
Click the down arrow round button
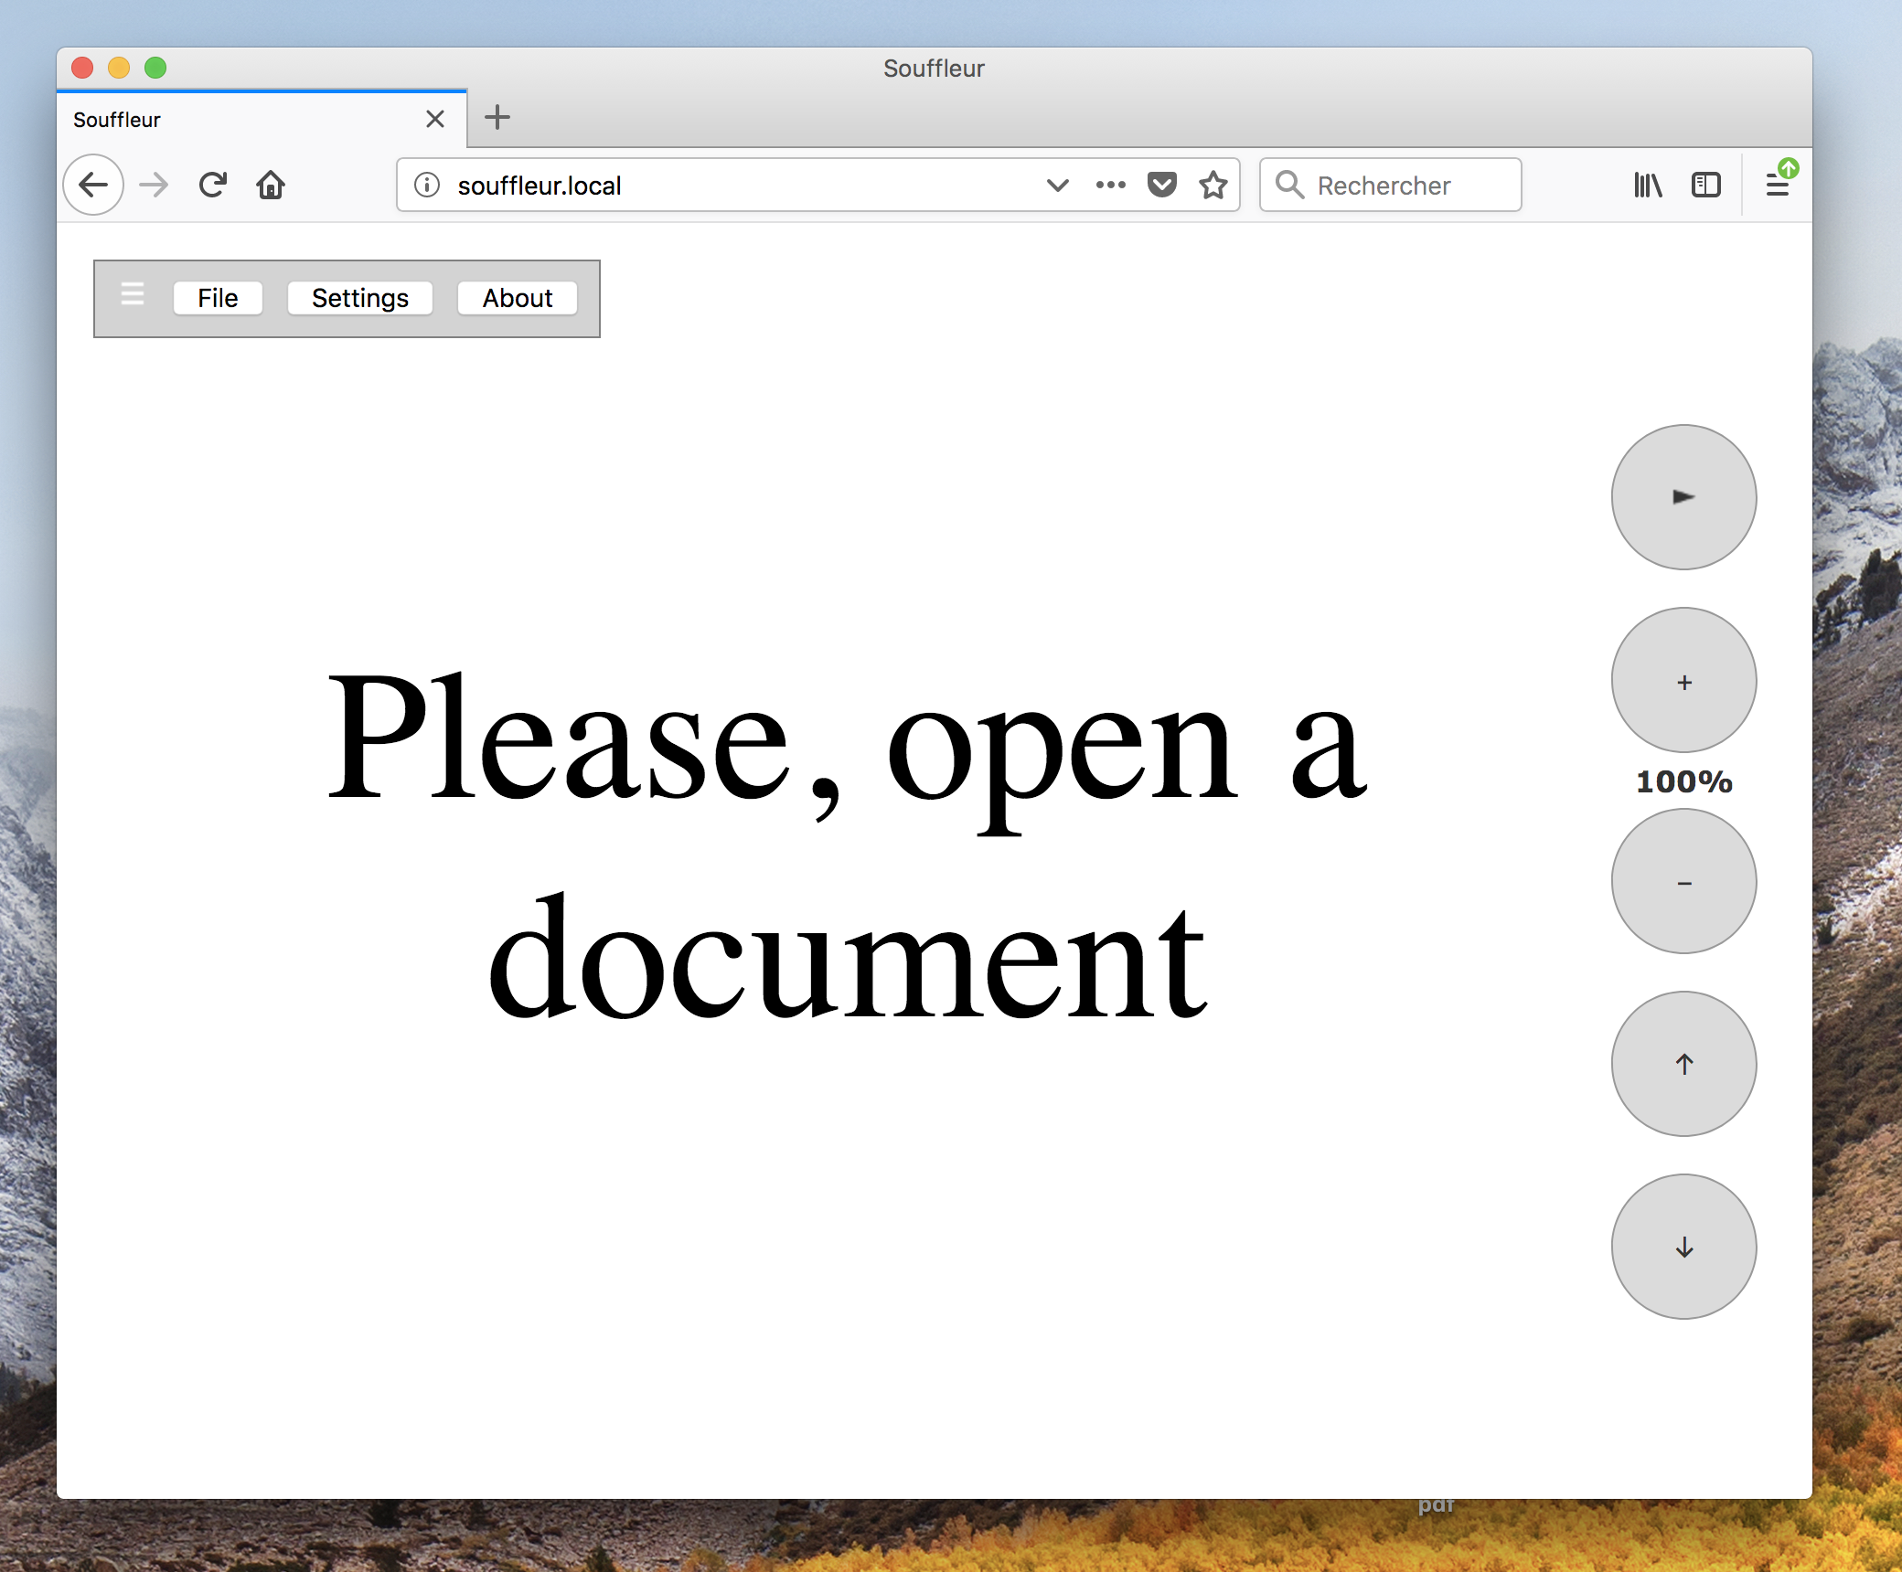[1683, 1247]
